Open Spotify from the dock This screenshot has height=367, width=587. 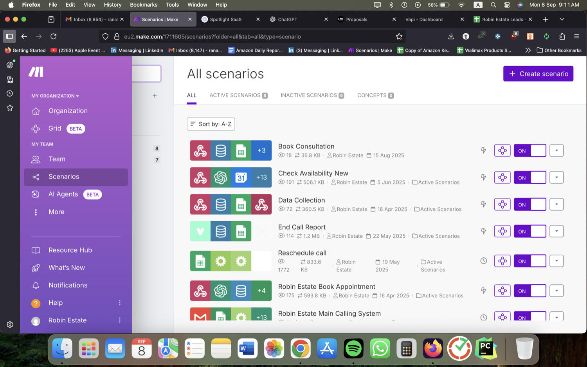(x=353, y=348)
